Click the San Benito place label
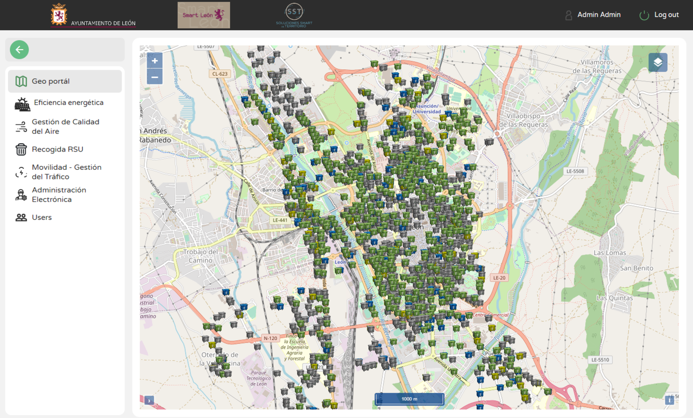The width and height of the screenshot is (693, 418). (637, 268)
